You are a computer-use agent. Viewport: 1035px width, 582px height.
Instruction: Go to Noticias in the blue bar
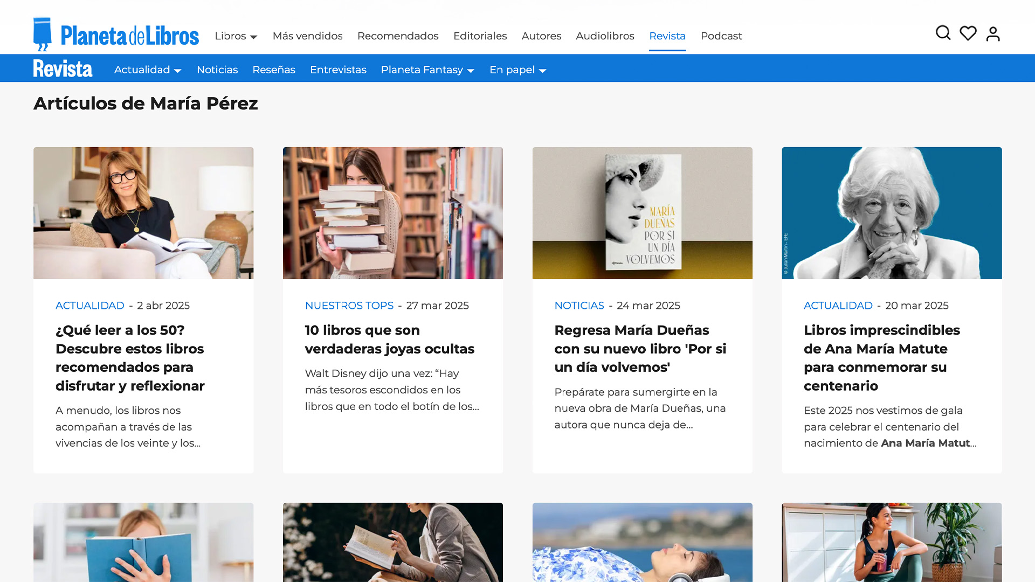click(217, 70)
